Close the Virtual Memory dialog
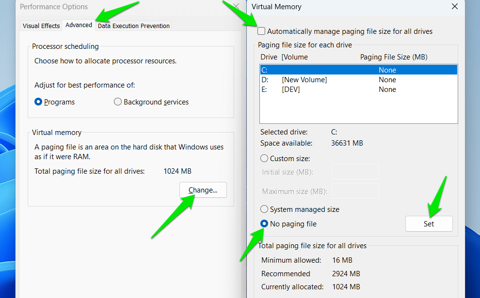 [x=454, y=7]
